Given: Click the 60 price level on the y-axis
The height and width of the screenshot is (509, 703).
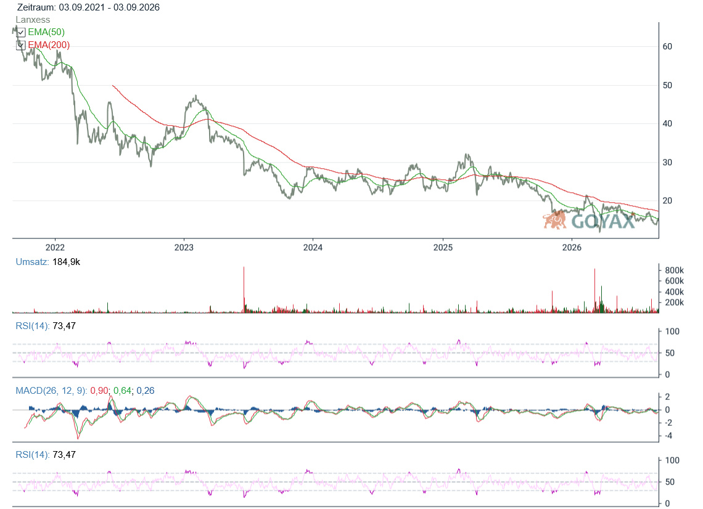Looking at the screenshot, I should pyautogui.click(x=667, y=47).
